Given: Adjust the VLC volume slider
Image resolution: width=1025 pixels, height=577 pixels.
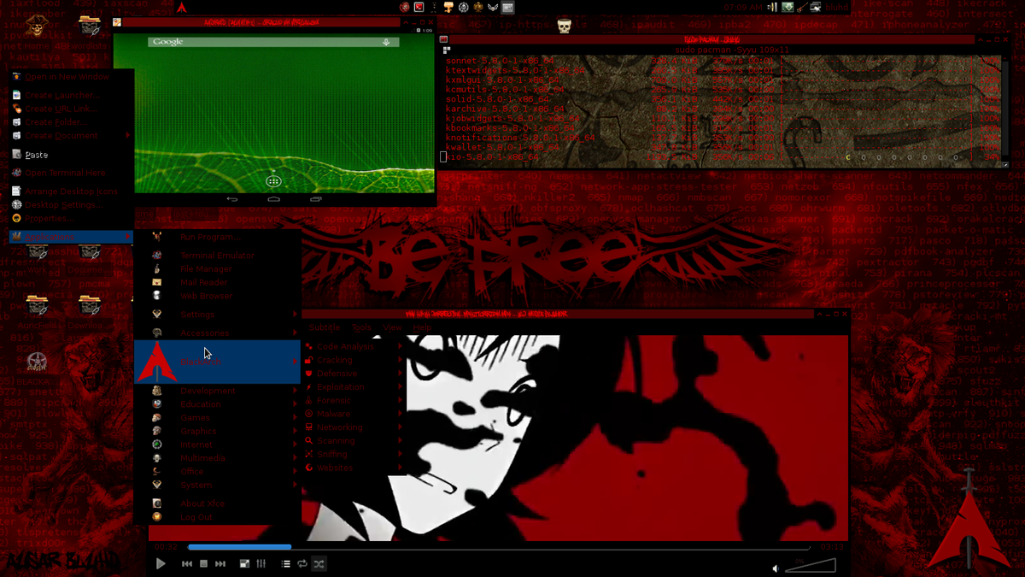Looking at the screenshot, I should click(810, 565).
